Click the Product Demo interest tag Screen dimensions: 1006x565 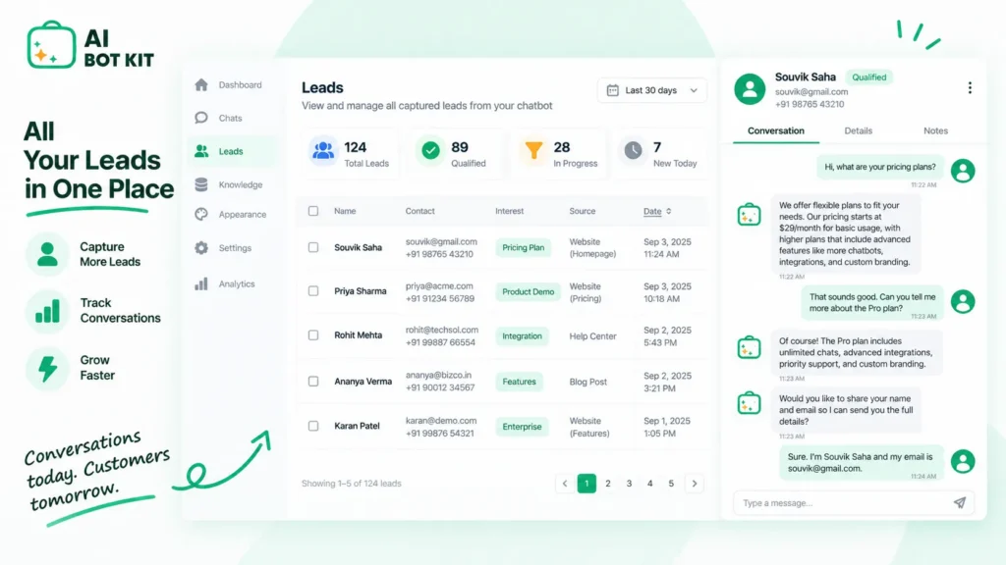(x=528, y=292)
